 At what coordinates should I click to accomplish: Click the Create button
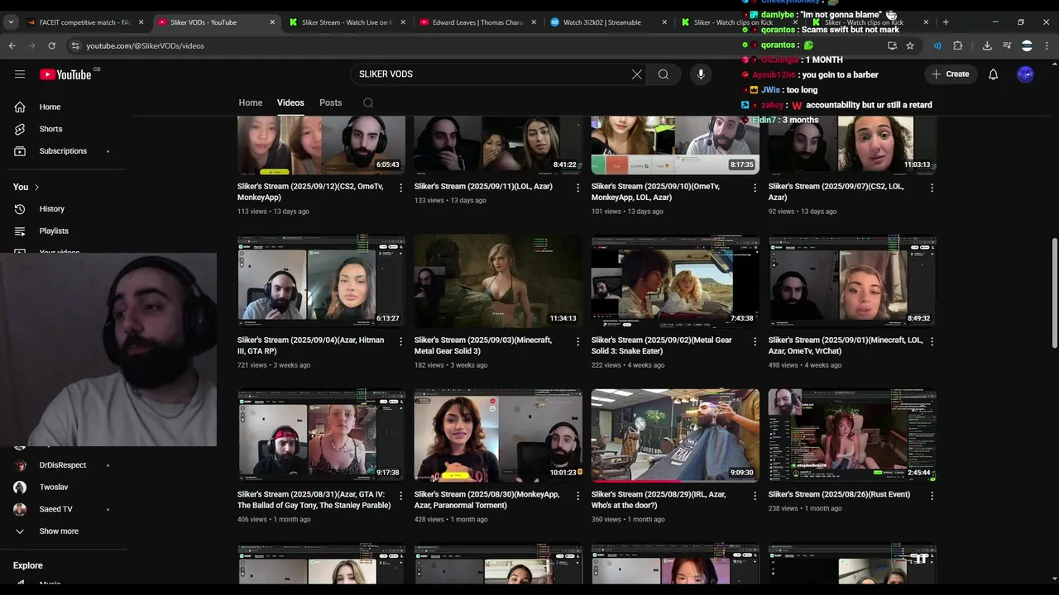(950, 74)
